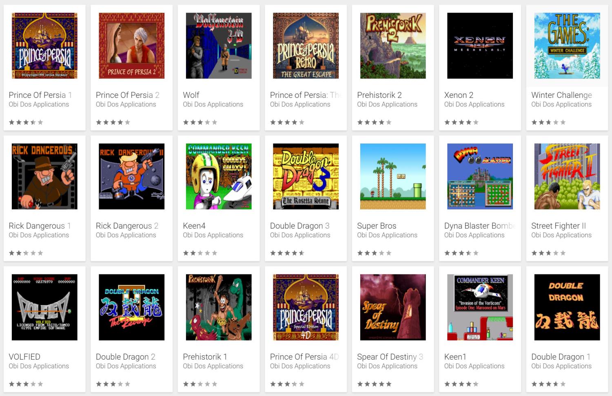This screenshot has width=612, height=396.
Task: Click the Prince Of Persia 1 title
Action: (40, 95)
